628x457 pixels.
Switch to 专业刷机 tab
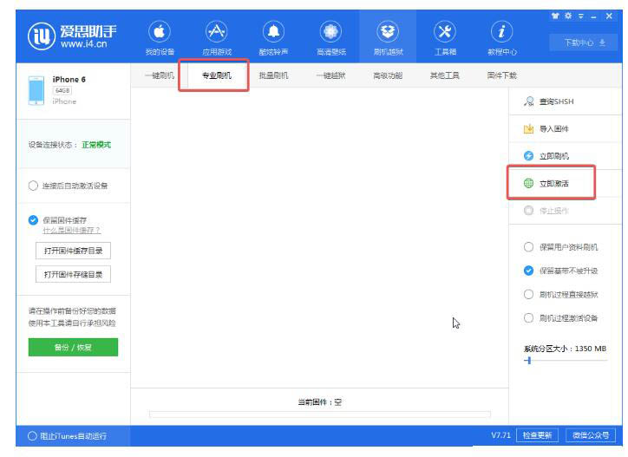point(217,75)
